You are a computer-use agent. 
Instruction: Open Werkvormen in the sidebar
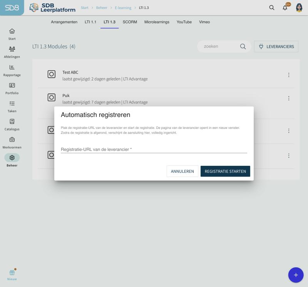pos(12,143)
